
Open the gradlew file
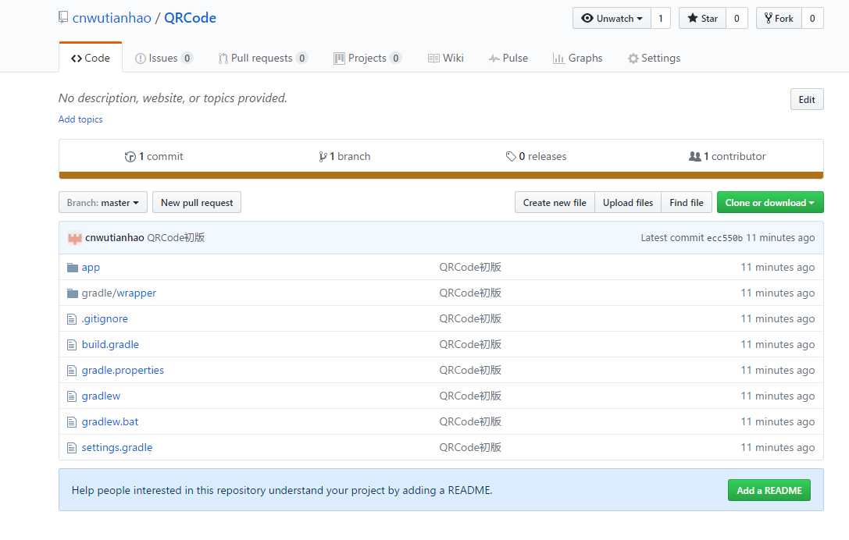101,396
